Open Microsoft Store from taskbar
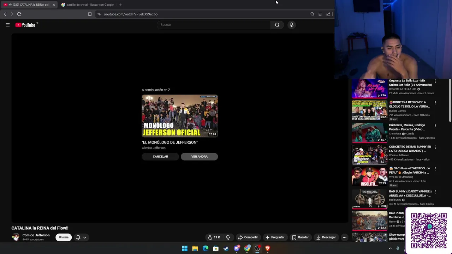452x254 pixels. coord(216,248)
